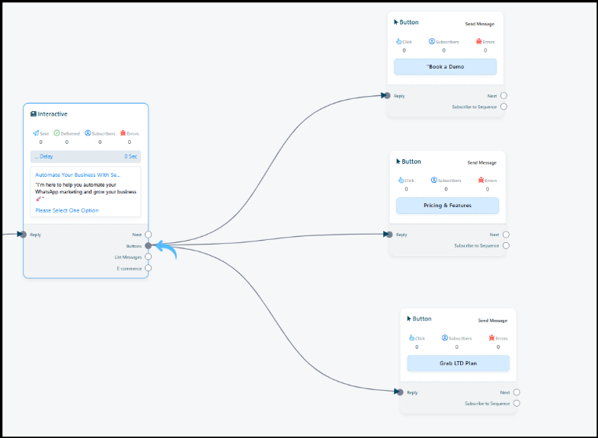Select the Next output port on Interactive node
The image size is (598, 438).
[x=148, y=235]
